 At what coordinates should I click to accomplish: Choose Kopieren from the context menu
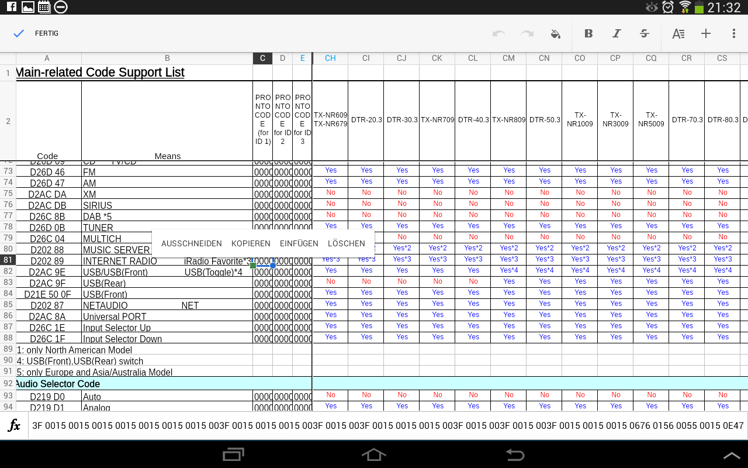tap(251, 243)
